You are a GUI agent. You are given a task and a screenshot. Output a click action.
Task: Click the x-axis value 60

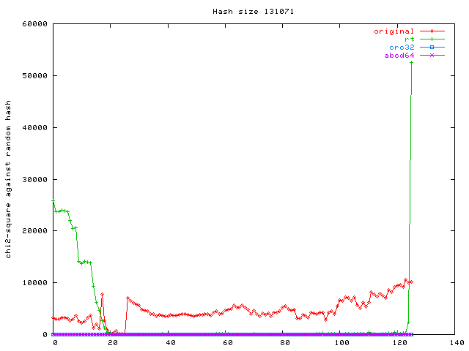(x=228, y=343)
